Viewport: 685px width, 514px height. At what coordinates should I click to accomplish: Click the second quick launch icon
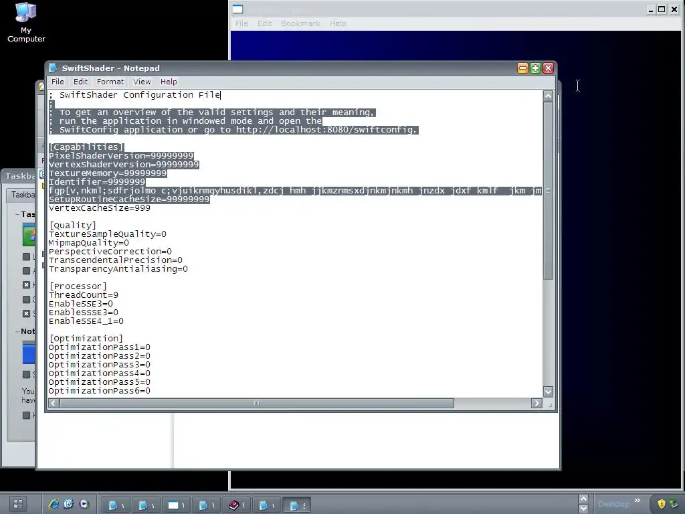point(69,504)
